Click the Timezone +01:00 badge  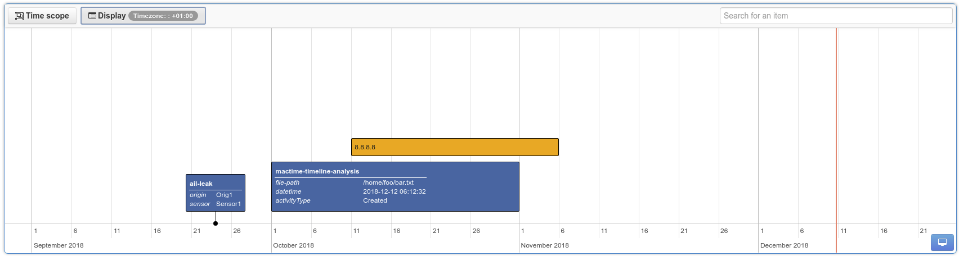pos(163,16)
